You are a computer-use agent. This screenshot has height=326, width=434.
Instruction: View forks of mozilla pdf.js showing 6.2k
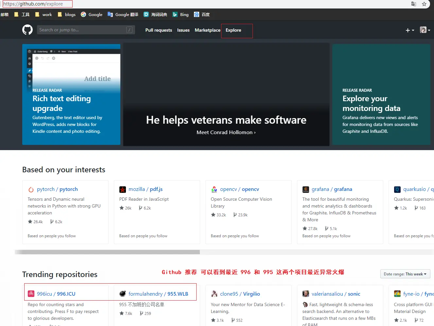coord(145,208)
